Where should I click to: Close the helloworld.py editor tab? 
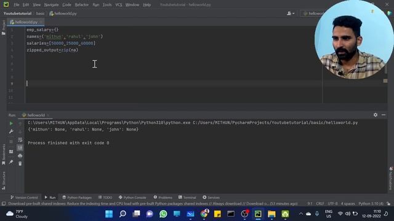[41, 22]
